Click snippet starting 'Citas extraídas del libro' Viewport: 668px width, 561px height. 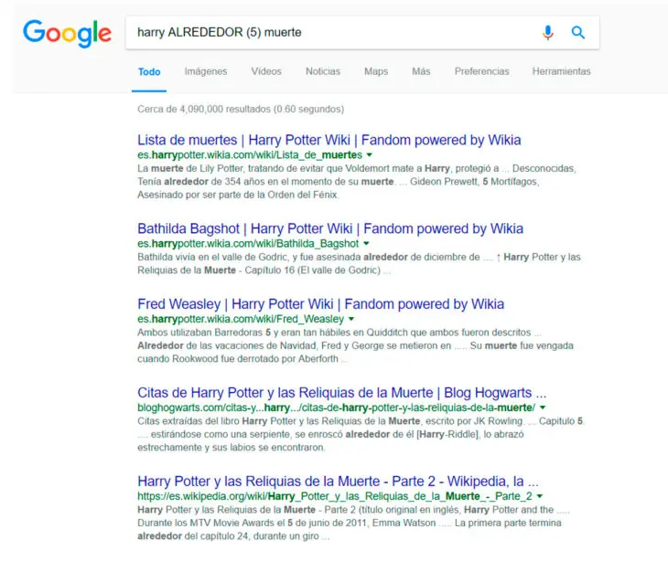361,434
